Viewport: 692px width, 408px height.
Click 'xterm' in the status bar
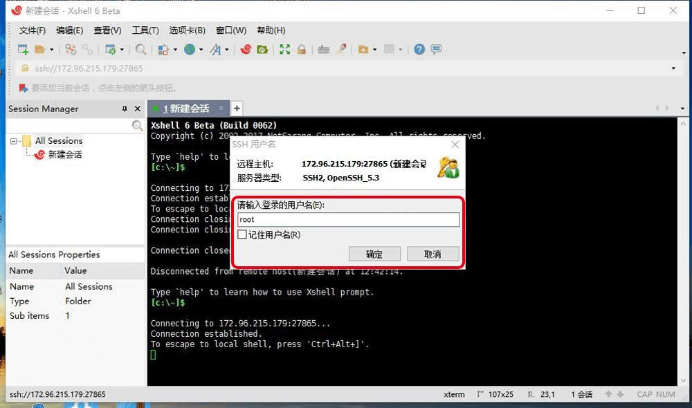coord(454,394)
